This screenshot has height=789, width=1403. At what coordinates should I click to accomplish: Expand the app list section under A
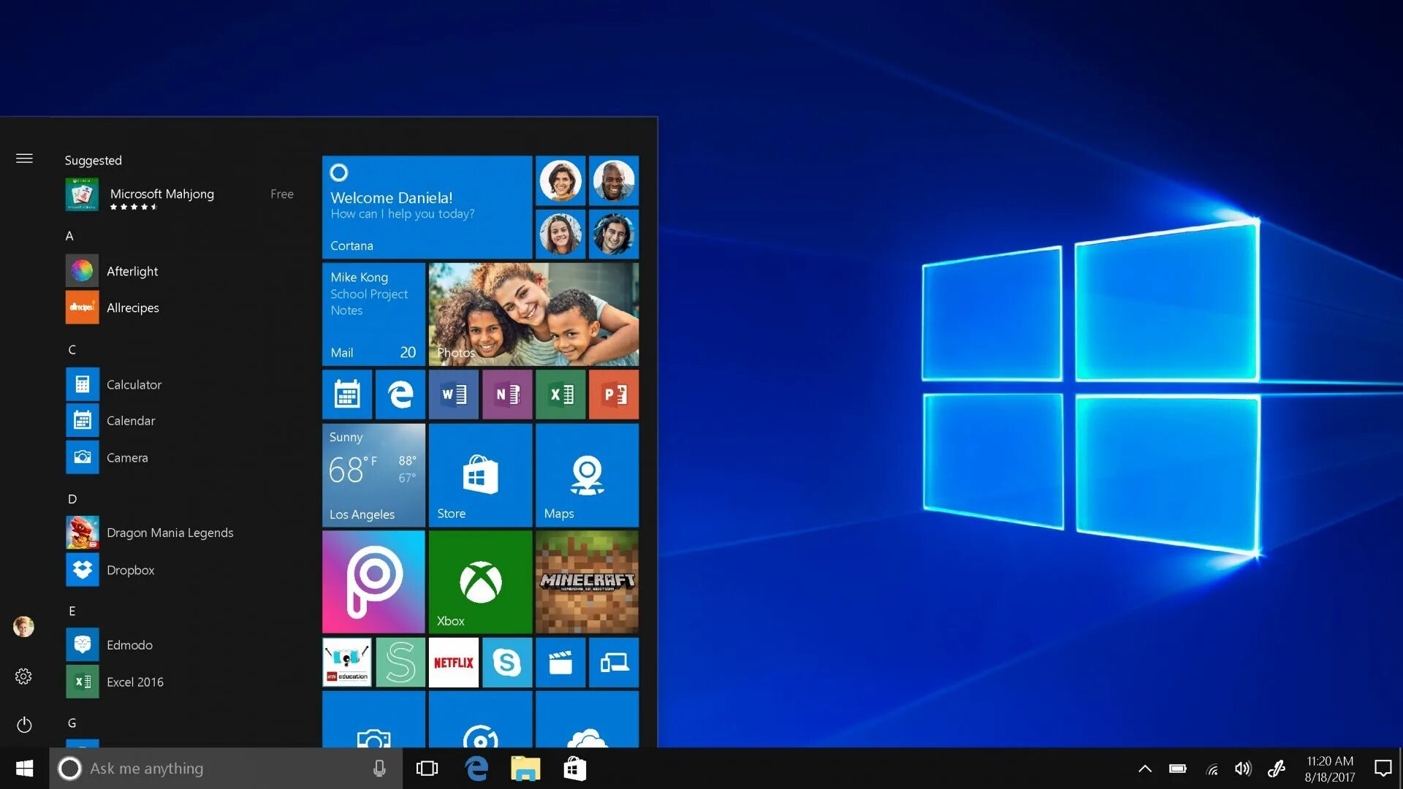point(70,235)
